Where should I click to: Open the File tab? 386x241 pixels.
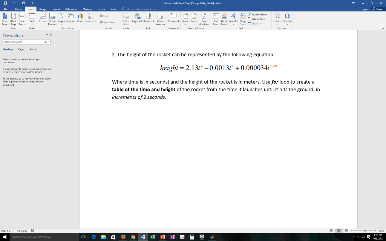pyautogui.click(x=6, y=9)
